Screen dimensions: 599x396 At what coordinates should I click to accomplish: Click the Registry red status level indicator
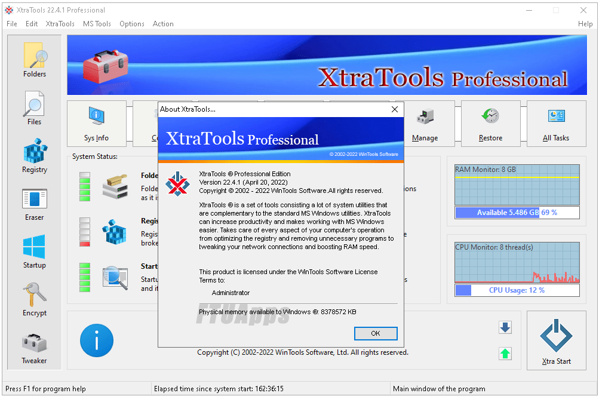pos(85,232)
